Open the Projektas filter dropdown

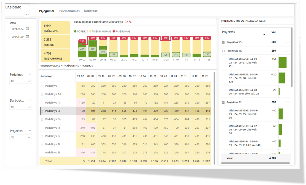pyautogui.click(x=20, y=137)
